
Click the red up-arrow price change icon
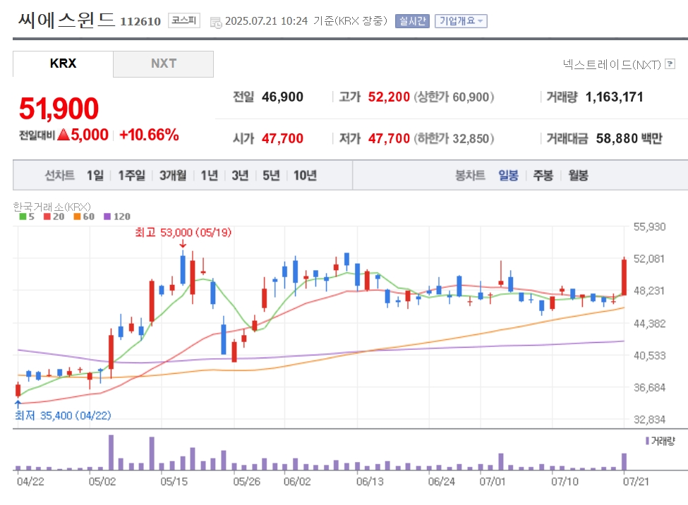(x=63, y=135)
